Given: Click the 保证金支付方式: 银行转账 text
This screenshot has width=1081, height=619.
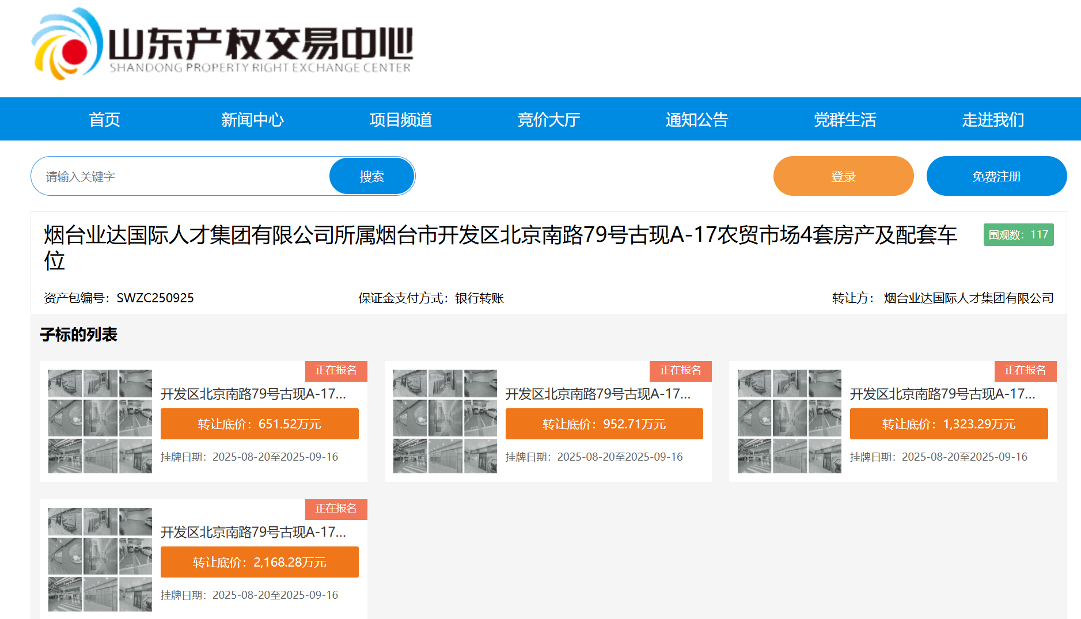Looking at the screenshot, I should click(431, 298).
